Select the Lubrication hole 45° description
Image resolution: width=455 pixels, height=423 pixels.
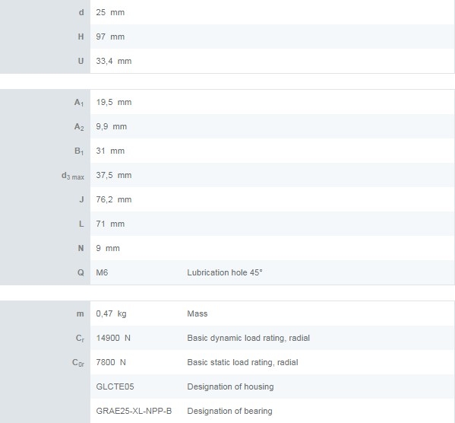(x=225, y=272)
